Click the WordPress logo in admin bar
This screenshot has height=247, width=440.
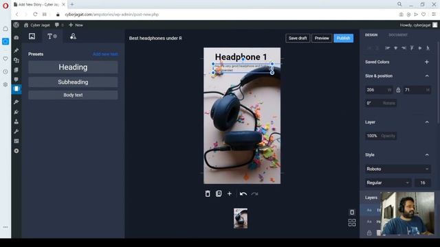(x=16, y=25)
